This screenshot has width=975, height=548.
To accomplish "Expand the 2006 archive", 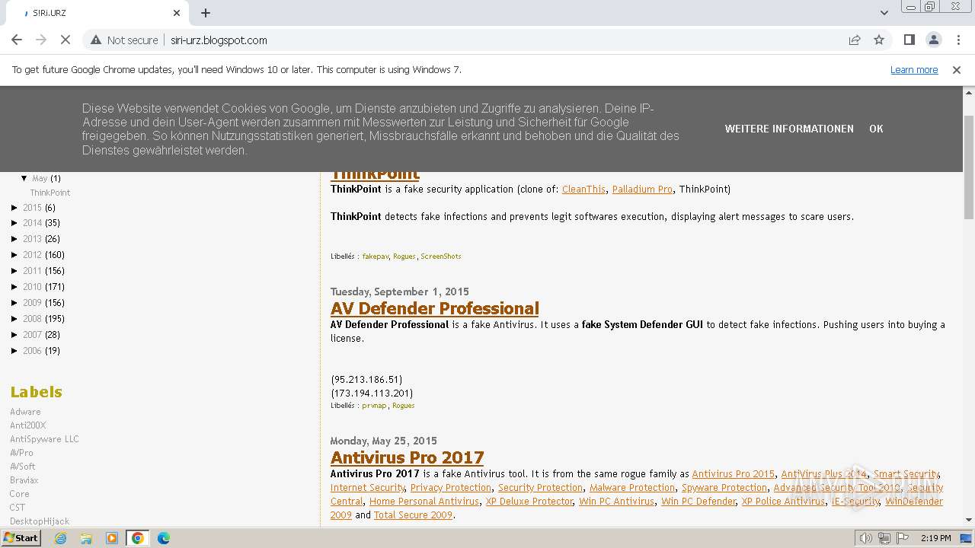I will tap(14, 351).
